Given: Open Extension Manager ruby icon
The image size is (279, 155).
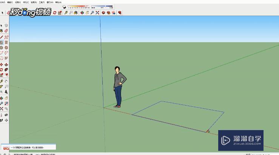Looking at the screenshot, I should coord(120,12).
